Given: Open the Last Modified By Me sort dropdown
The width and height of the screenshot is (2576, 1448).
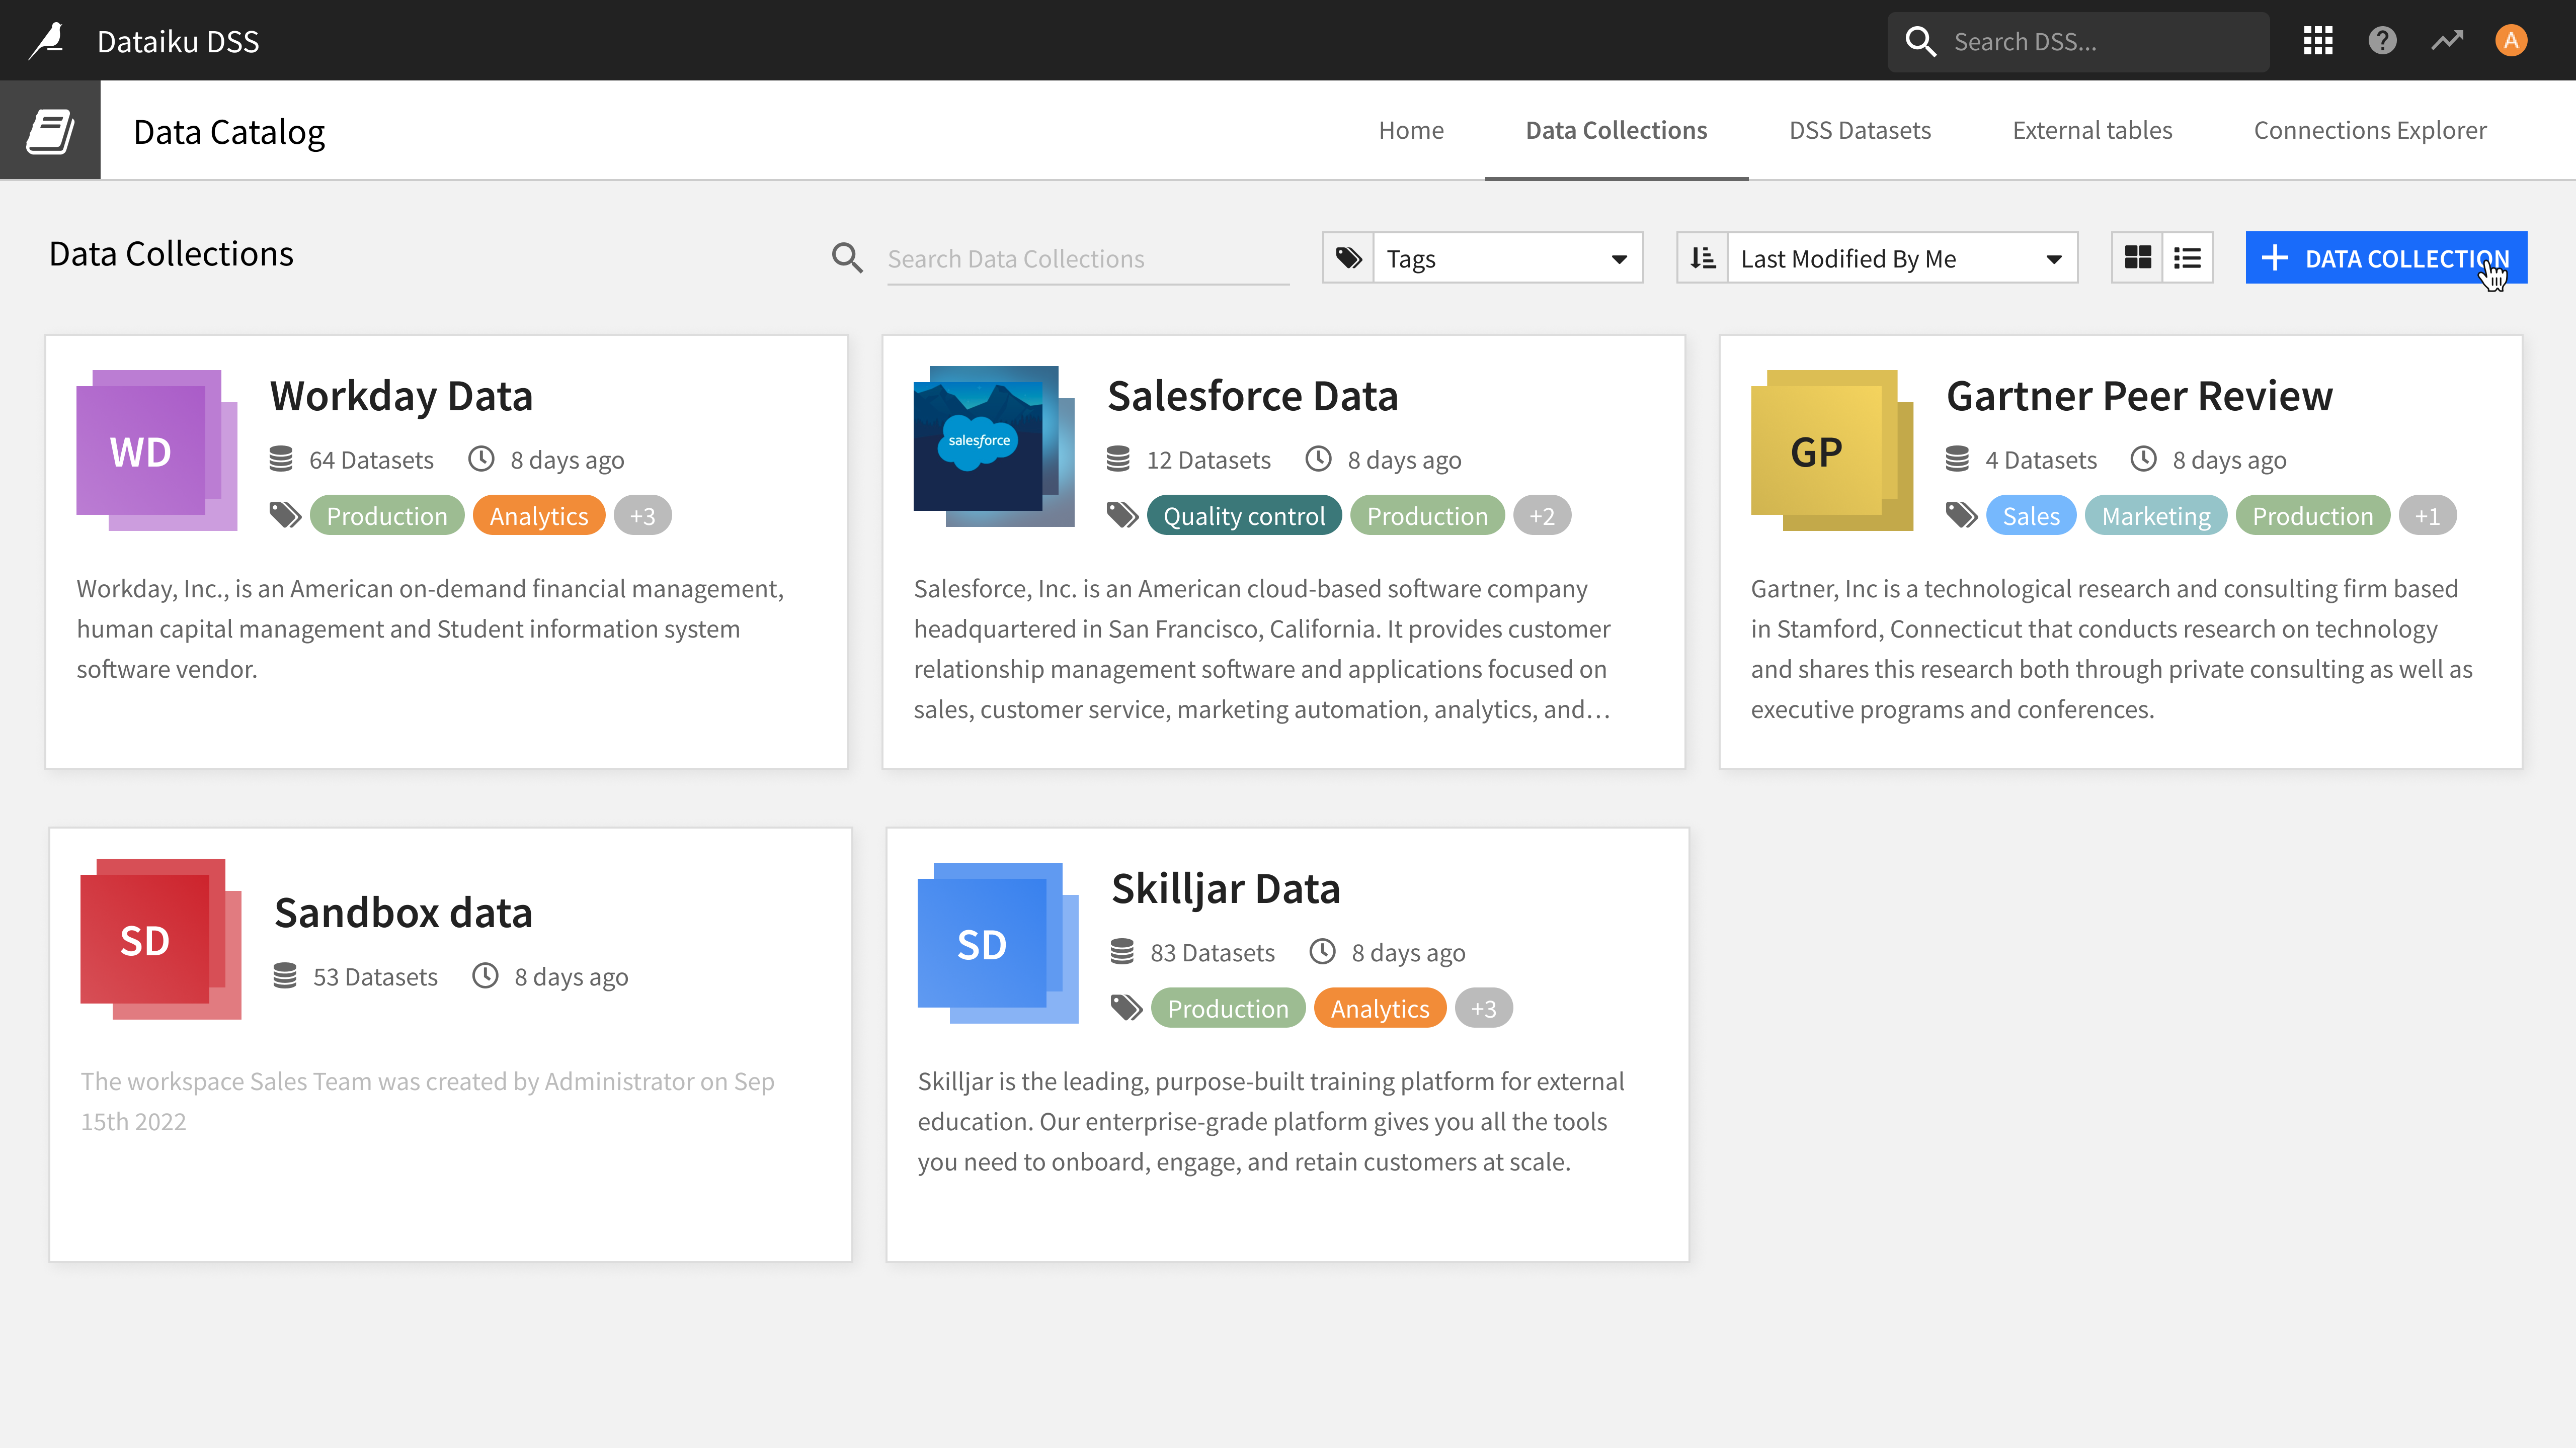Looking at the screenshot, I should coord(1902,258).
